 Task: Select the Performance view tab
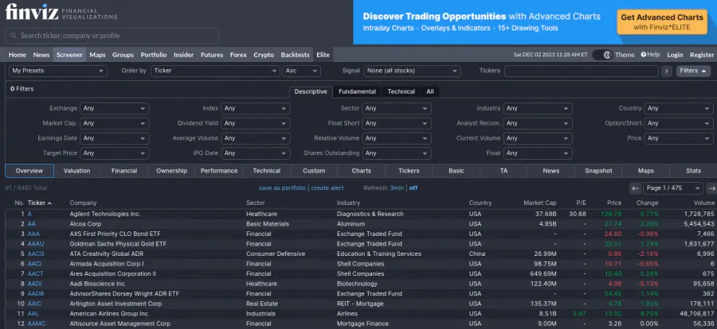coord(219,171)
